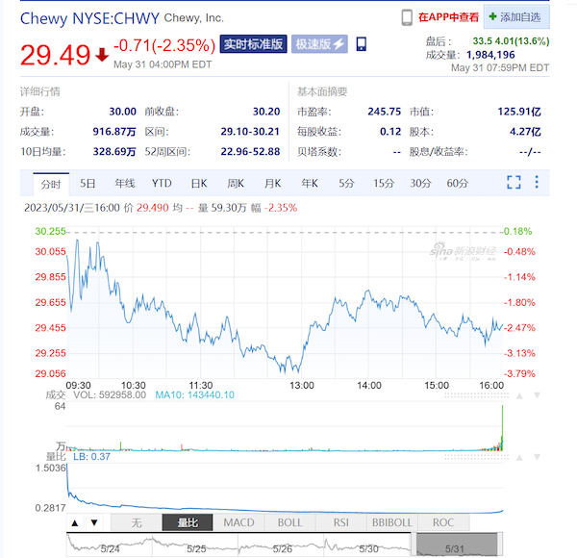Click the 前收盘 value 30.20
The height and width of the screenshot is (558, 577).
pyautogui.click(x=266, y=112)
